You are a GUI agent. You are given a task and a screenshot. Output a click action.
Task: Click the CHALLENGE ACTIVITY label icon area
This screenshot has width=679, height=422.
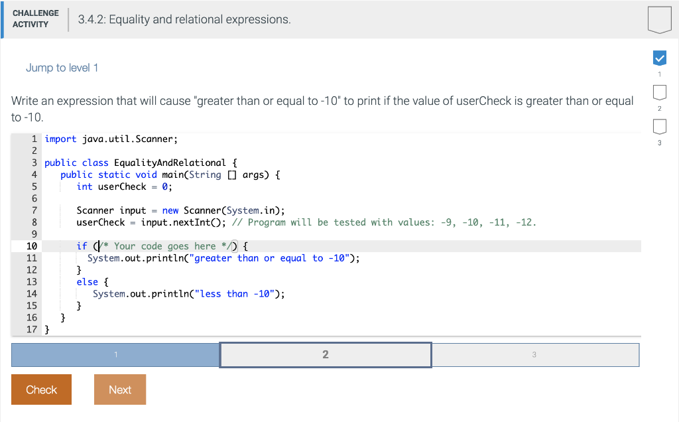click(35, 19)
